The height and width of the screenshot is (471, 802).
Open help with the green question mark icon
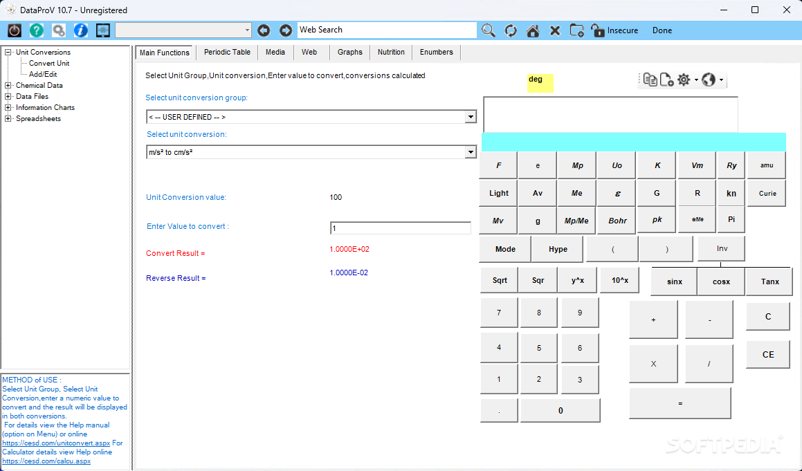tap(36, 30)
